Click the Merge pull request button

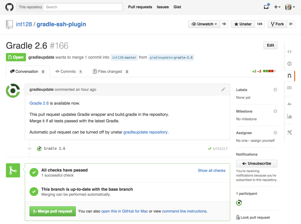click(x=53, y=211)
